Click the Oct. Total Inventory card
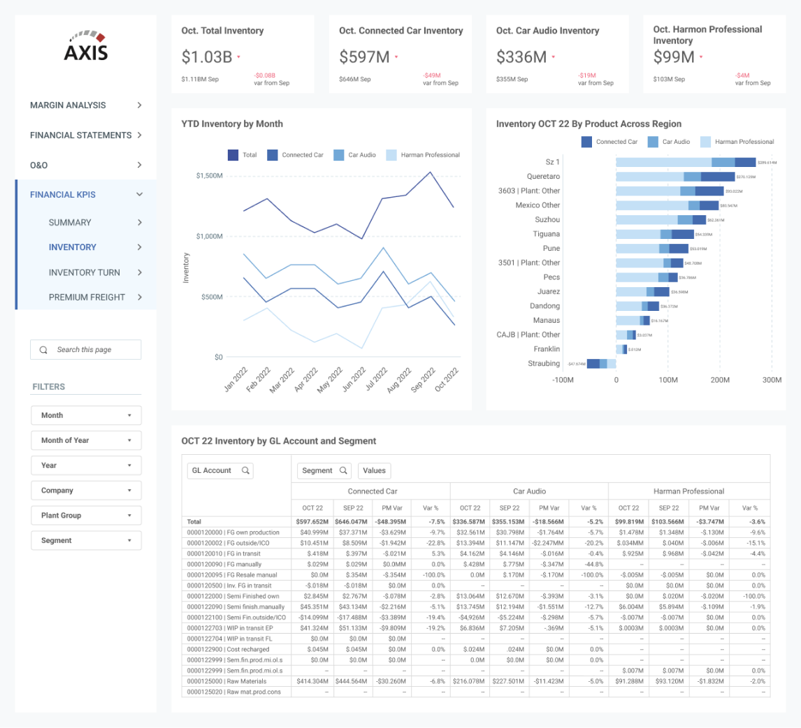The width and height of the screenshot is (801, 728). [243, 54]
